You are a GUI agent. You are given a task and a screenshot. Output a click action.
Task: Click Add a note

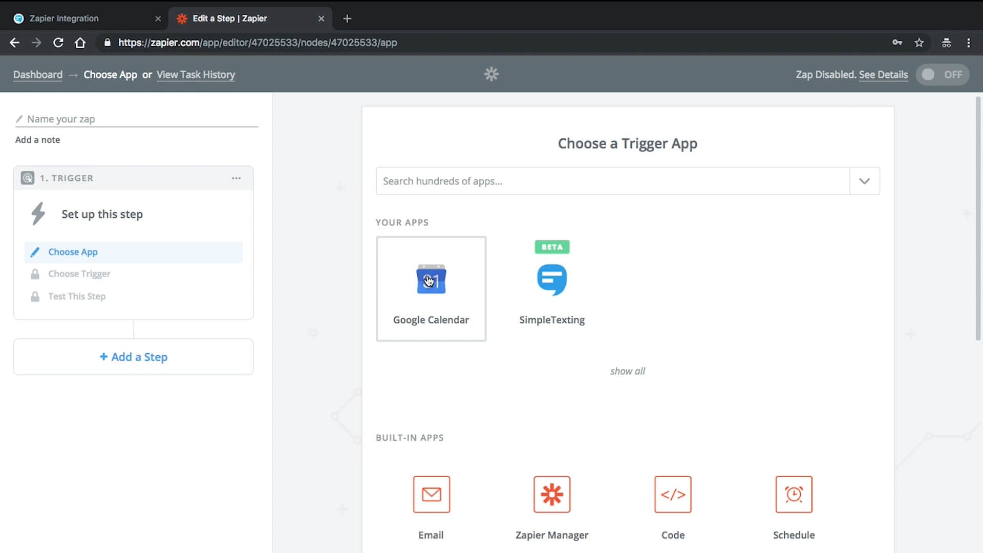(37, 140)
